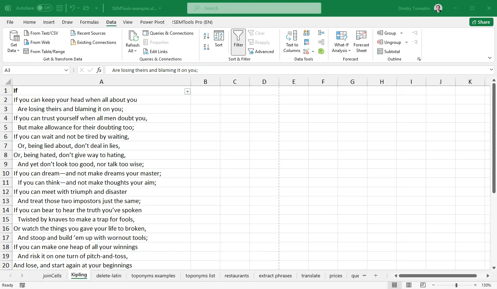Open the File menu

pos(10,22)
